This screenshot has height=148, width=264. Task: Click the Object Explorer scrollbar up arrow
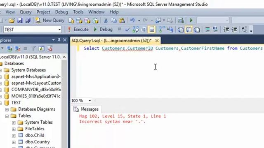point(64,57)
